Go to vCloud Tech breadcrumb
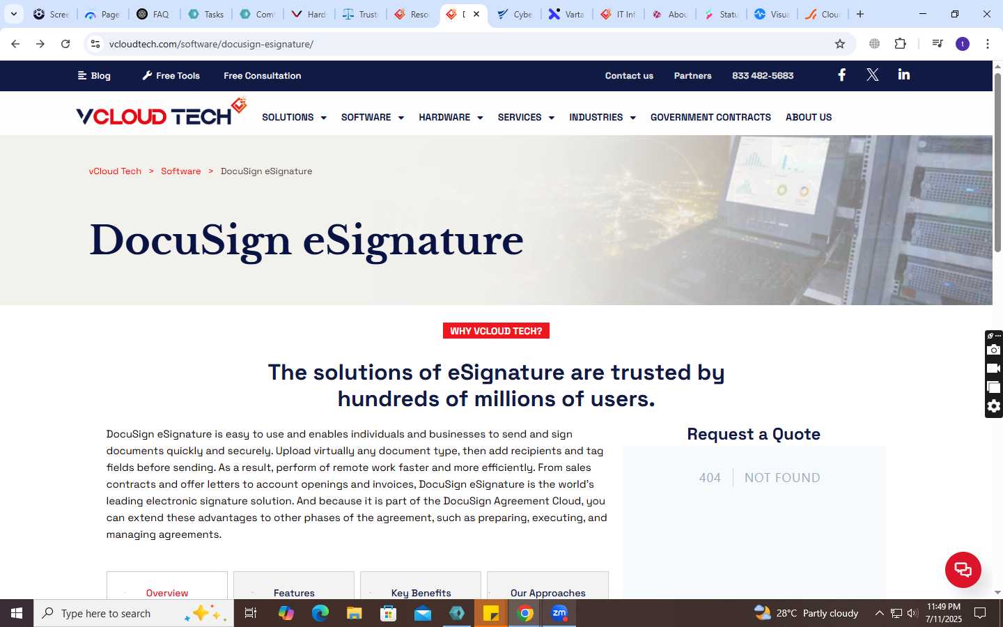 (x=115, y=171)
